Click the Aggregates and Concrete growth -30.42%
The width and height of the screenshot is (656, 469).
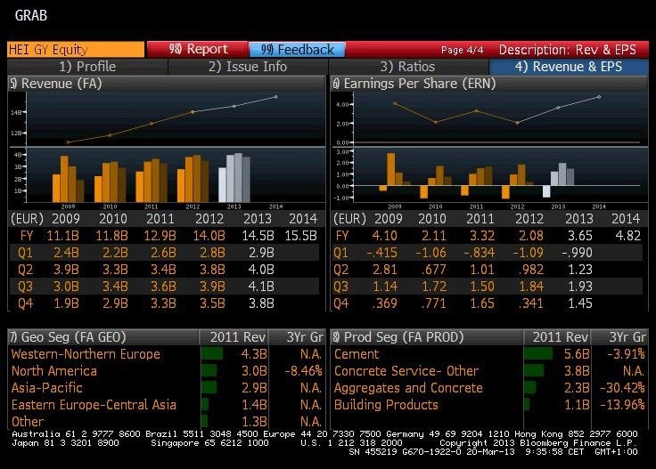tap(622, 388)
